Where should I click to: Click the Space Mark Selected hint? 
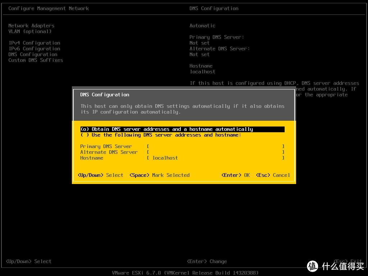click(x=159, y=175)
